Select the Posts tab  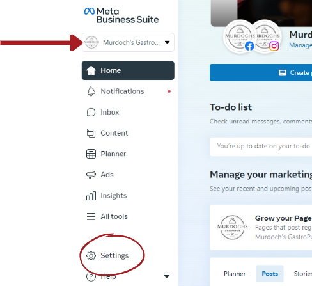pos(270,274)
